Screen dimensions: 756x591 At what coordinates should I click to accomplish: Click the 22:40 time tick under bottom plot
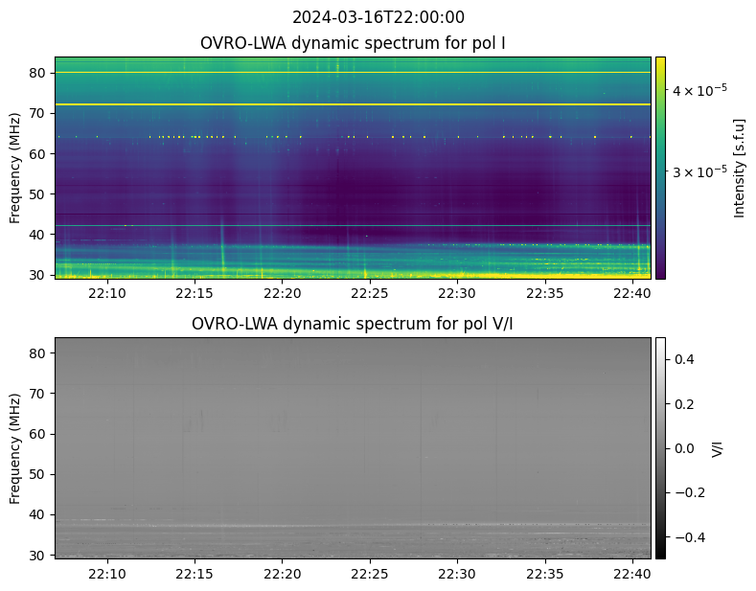[633, 573]
